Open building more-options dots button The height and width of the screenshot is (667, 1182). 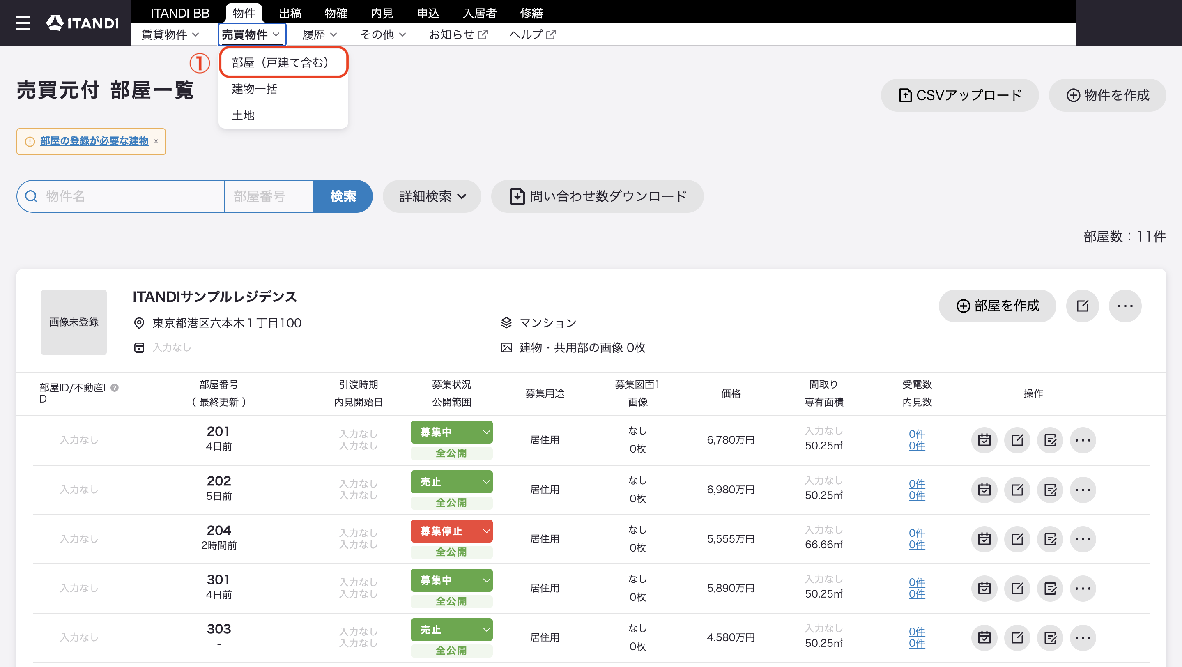(x=1125, y=306)
